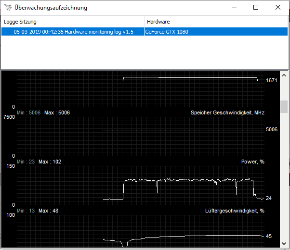Click the current value 1671 on clock graph
The height and width of the screenshot is (250, 290).
click(x=271, y=80)
